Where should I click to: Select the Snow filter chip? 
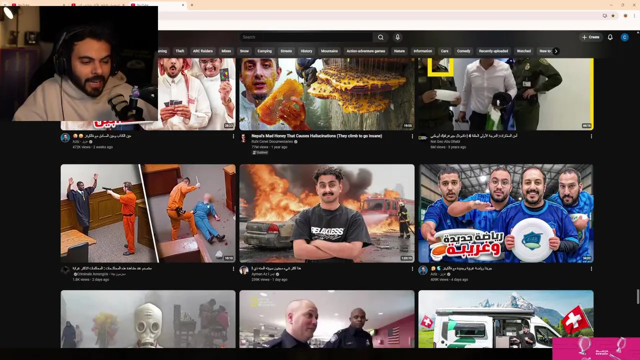click(244, 51)
